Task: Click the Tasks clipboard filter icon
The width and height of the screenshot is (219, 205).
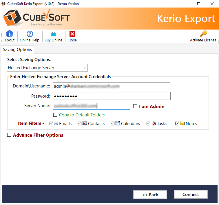Action: pos(154,123)
